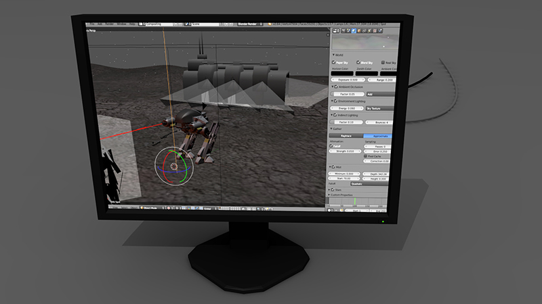Click the screen layout browse icon beside Compositing
This screenshot has height=304, width=542.
pyautogui.click(x=141, y=24)
